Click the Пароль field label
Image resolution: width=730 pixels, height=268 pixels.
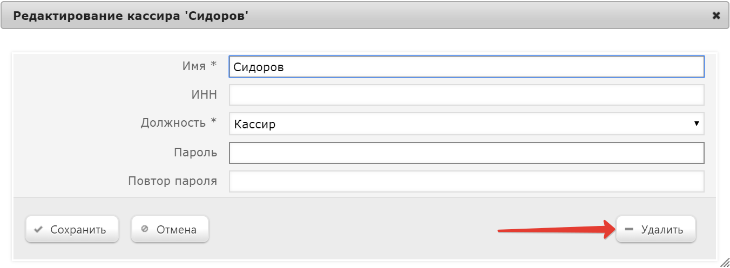195,153
